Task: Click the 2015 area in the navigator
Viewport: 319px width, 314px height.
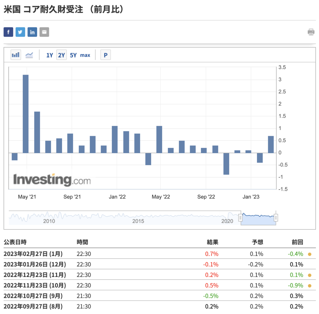Action: (138, 221)
